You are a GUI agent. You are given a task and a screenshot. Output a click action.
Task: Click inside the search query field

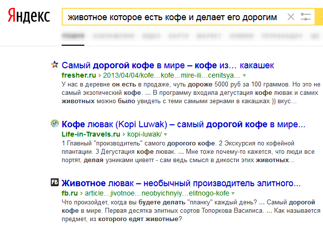[172, 17]
